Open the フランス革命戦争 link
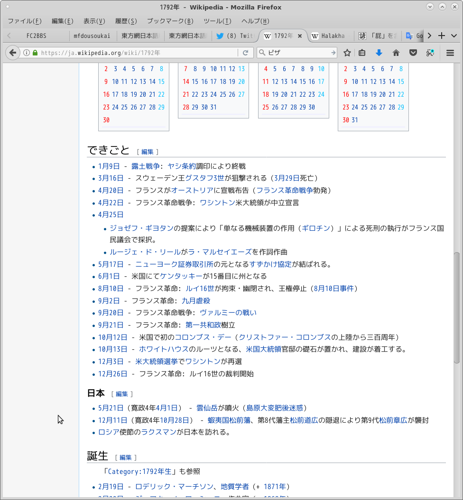 tap(285, 191)
